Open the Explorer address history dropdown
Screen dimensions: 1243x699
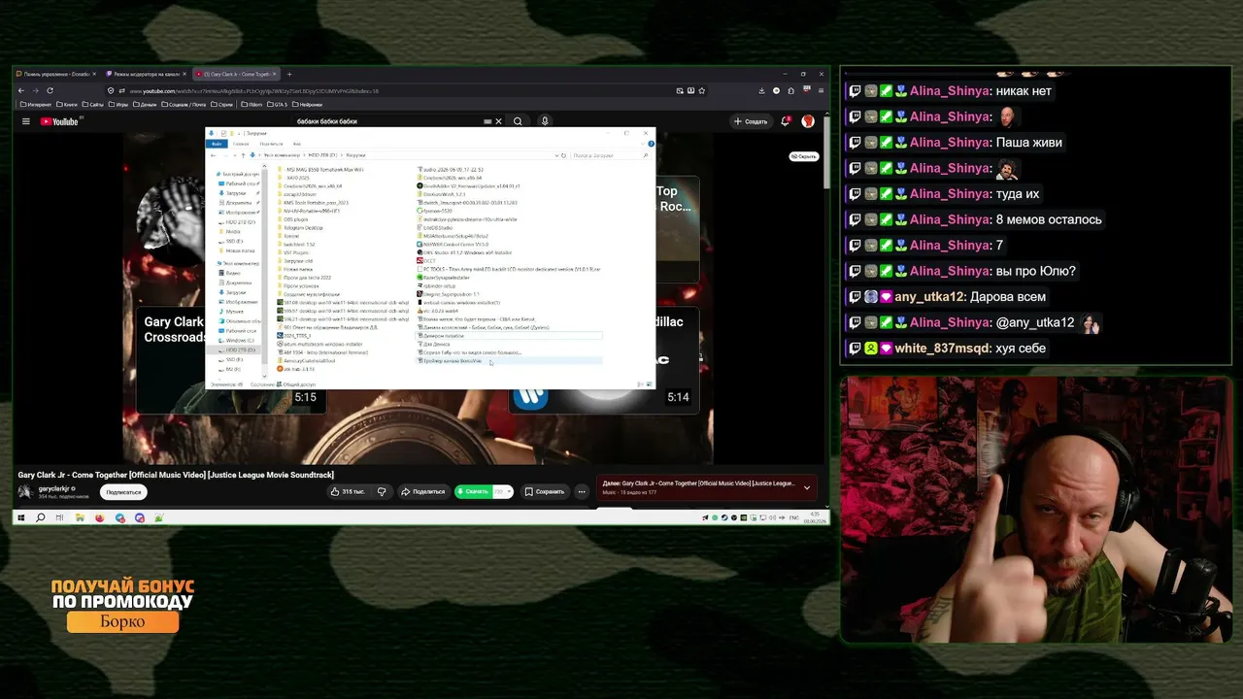click(555, 155)
